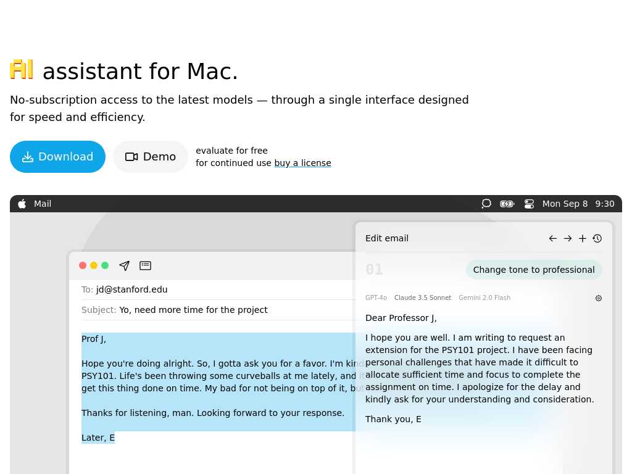Click the 'Change tone to professional' prompt
632x474 pixels.
coord(534,270)
